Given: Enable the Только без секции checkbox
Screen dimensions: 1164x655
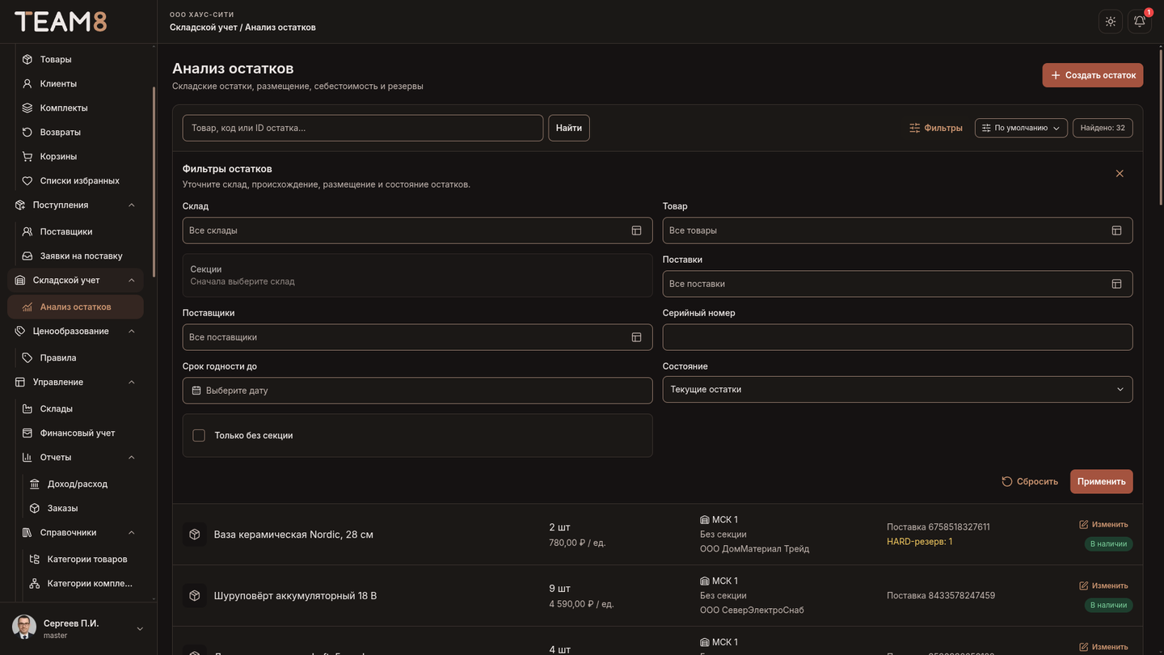Looking at the screenshot, I should tap(199, 436).
